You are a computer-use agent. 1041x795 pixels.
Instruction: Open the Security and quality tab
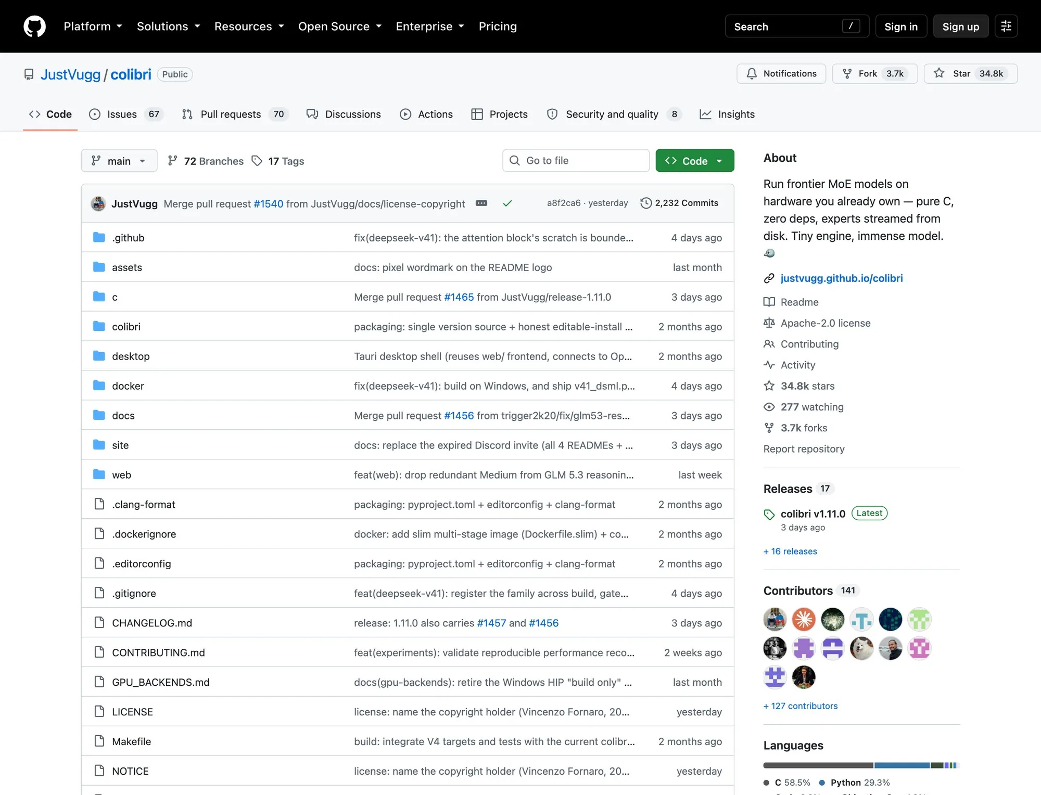(x=614, y=114)
